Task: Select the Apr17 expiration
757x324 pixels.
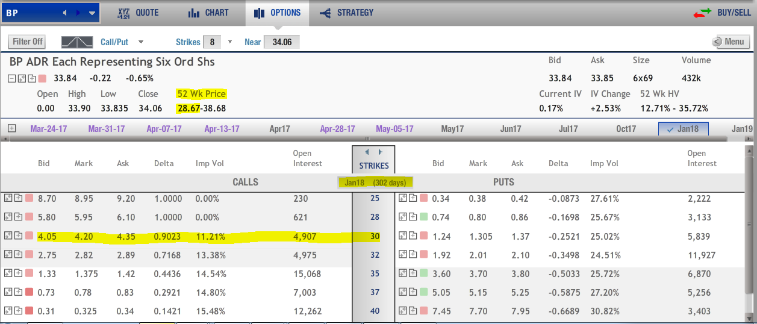Action: (280, 129)
